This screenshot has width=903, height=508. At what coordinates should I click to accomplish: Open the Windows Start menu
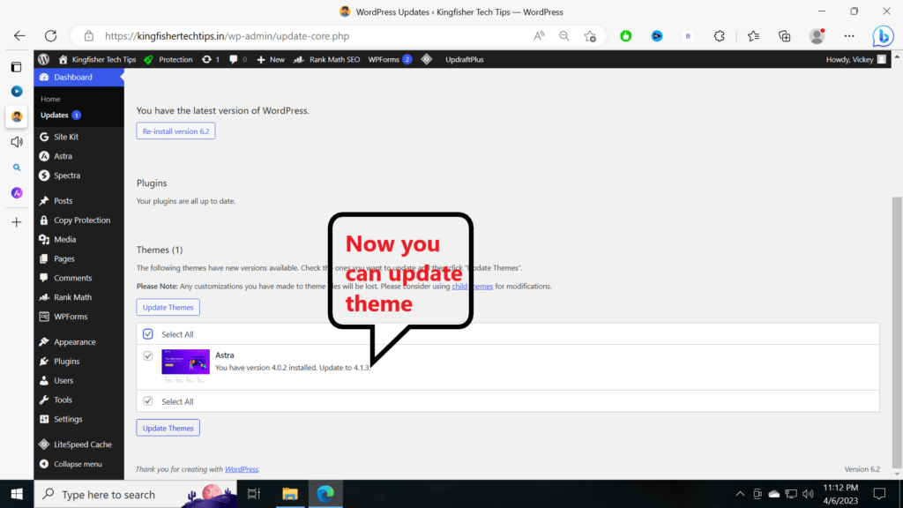17,494
